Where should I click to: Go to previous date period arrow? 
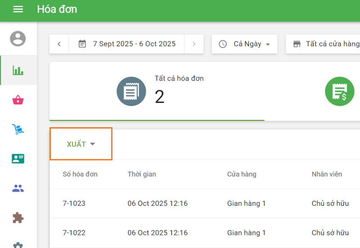(59, 44)
